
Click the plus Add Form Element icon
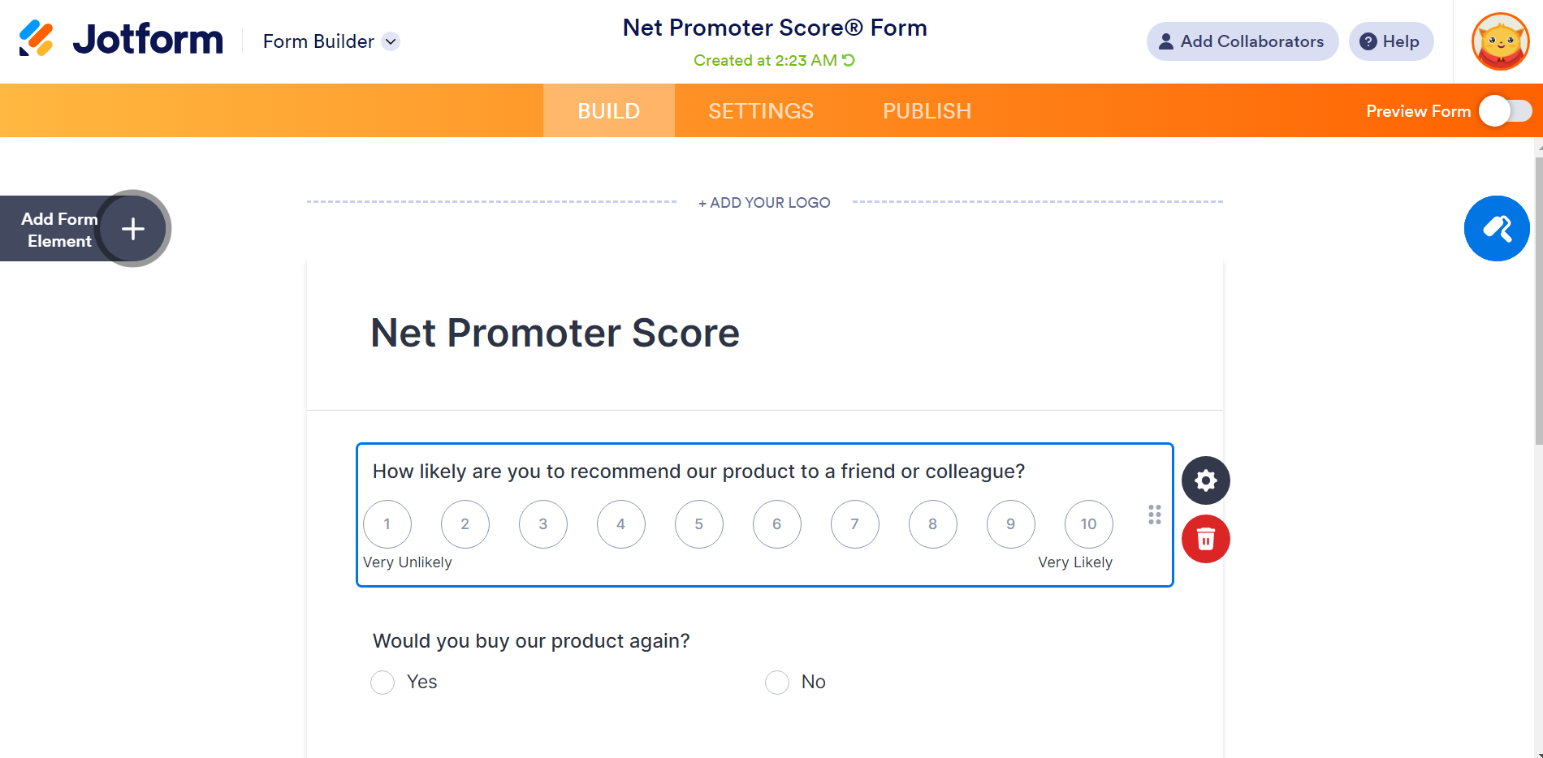coord(133,229)
